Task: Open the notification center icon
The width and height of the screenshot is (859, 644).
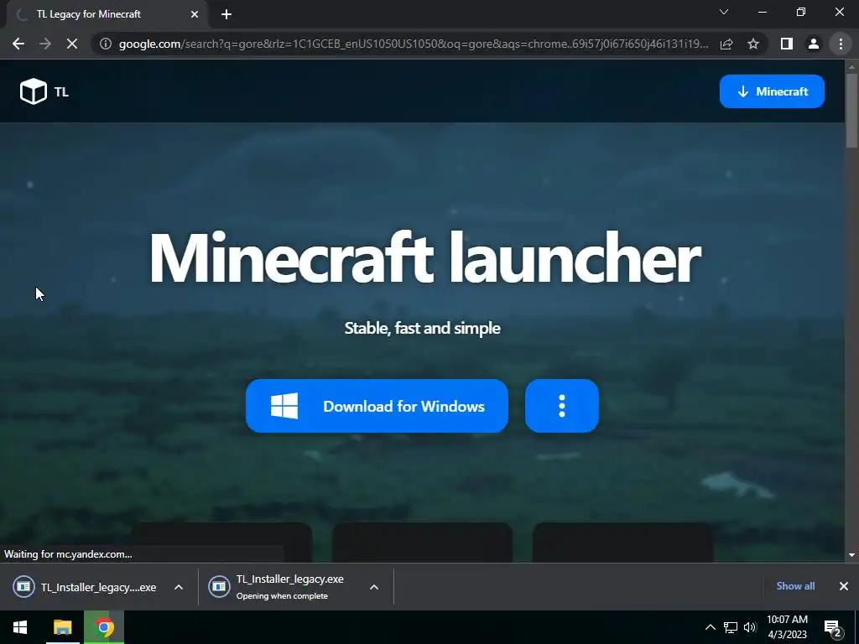Action: point(832,627)
